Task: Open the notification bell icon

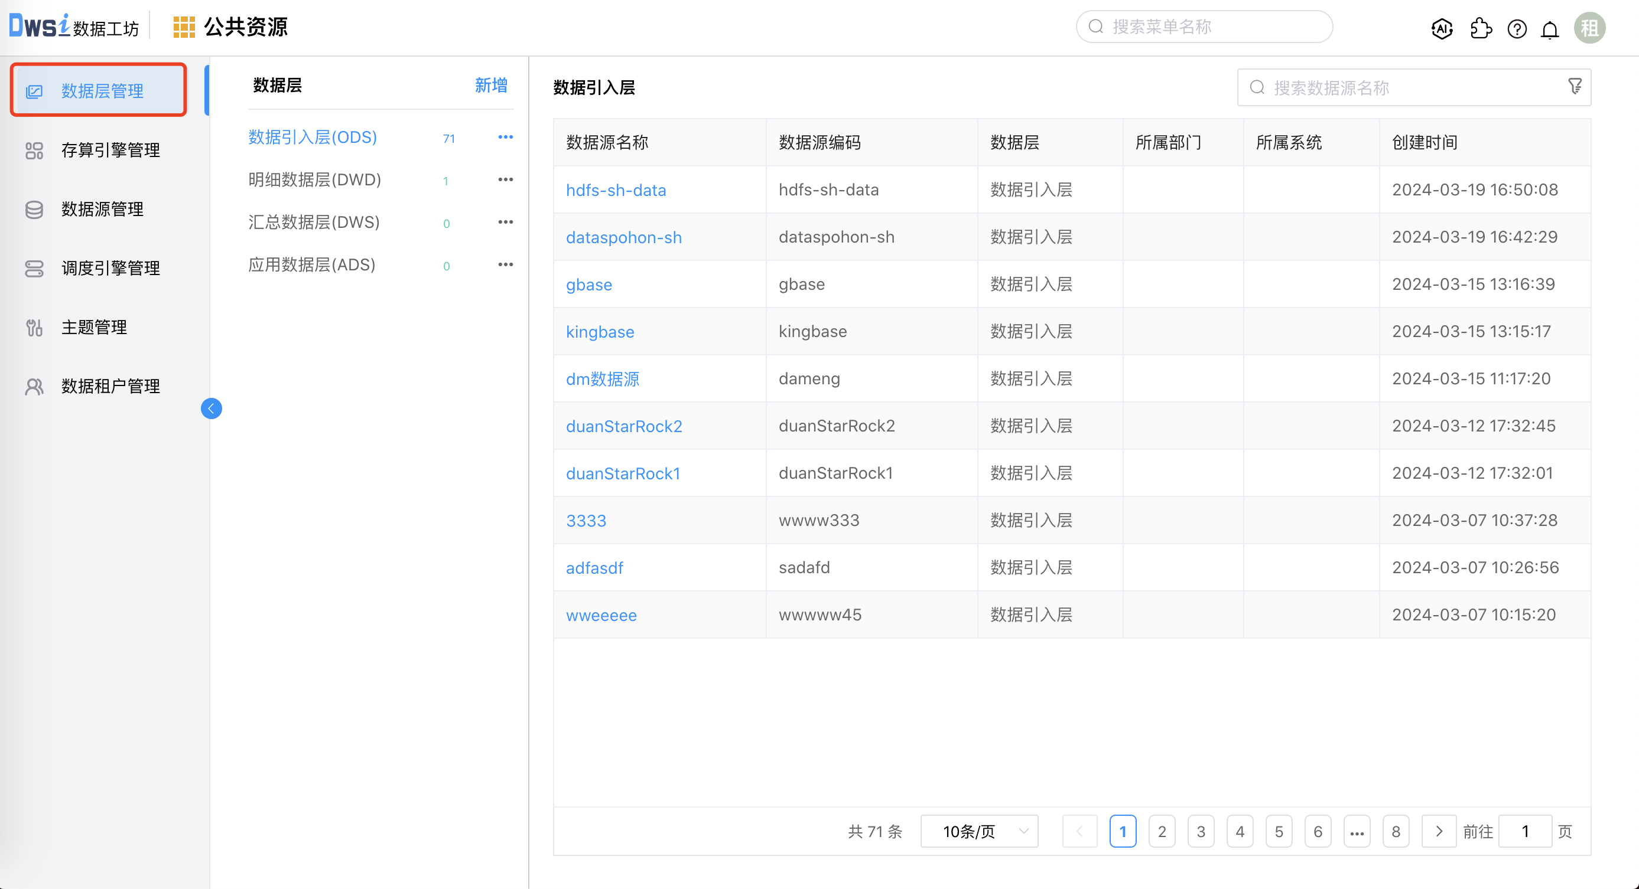Action: click(x=1550, y=28)
